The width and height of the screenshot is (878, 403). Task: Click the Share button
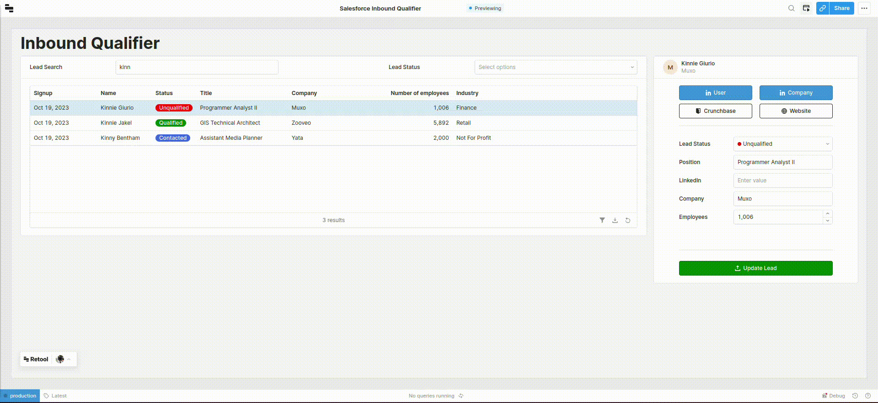click(x=841, y=8)
